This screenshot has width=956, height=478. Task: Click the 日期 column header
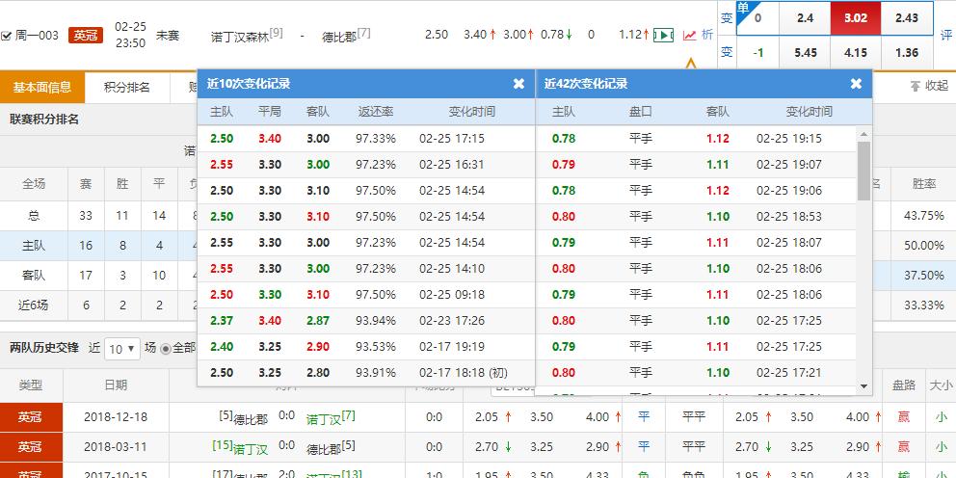pyautogui.click(x=116, y=385)
